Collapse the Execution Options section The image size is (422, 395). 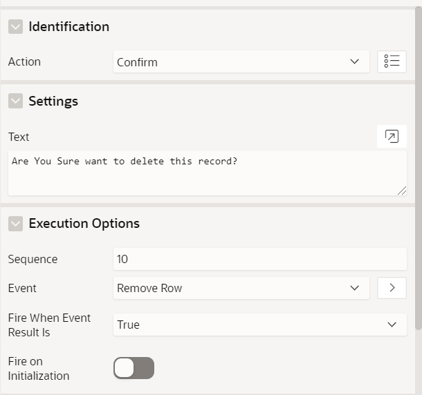15,224
